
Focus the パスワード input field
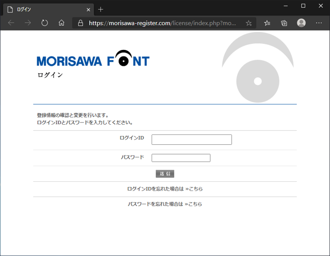coord(181,158)
